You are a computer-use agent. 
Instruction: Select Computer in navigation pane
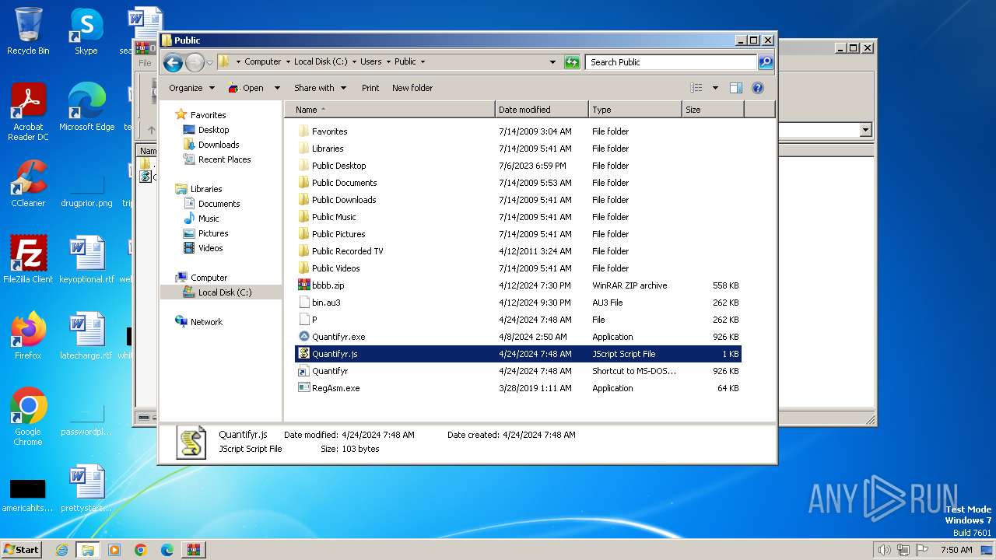coord(209,278)
